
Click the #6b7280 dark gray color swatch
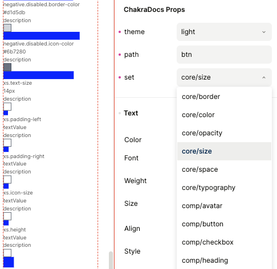pyautogui.click(x=7, y=67)
